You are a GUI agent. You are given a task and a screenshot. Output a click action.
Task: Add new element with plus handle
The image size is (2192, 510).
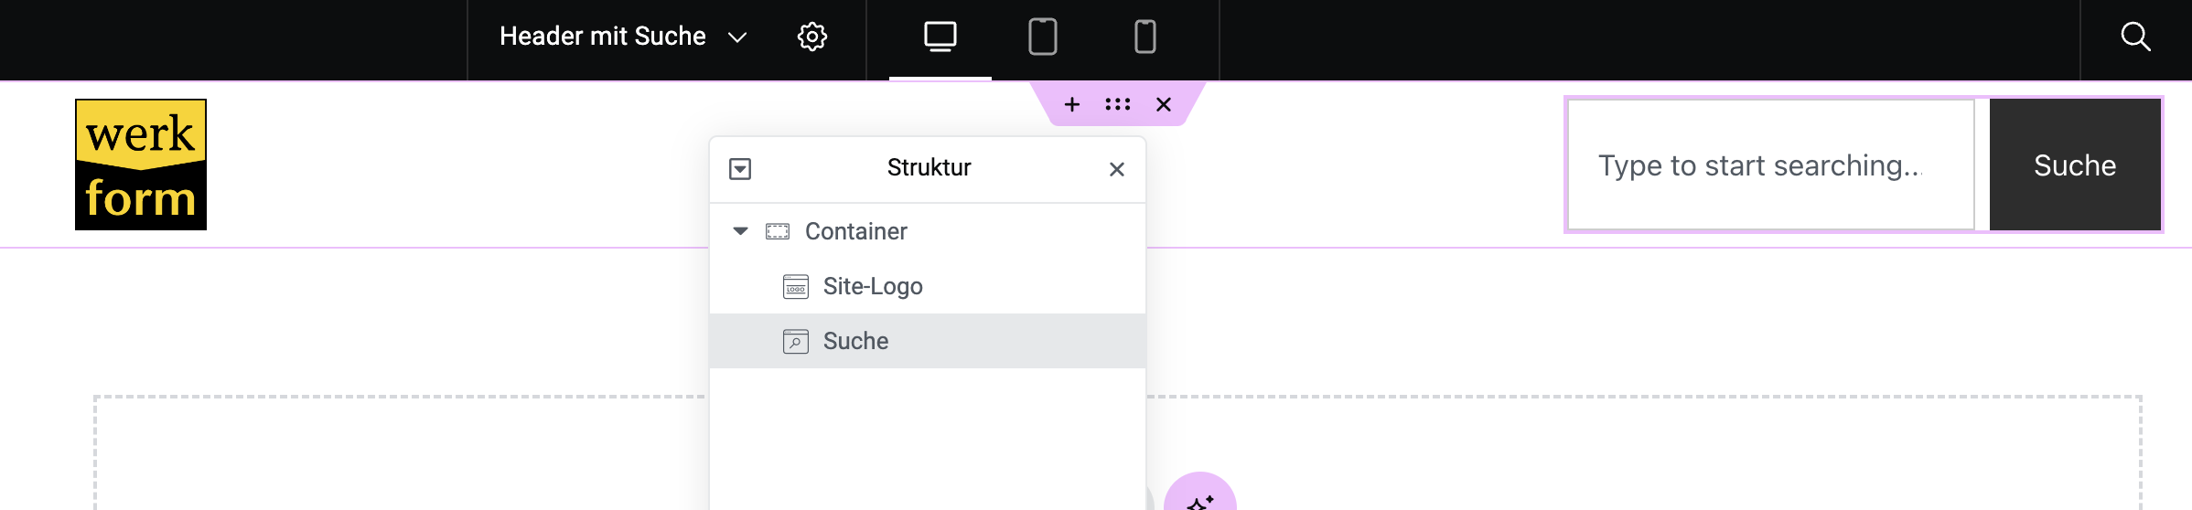pos(1071,104)
